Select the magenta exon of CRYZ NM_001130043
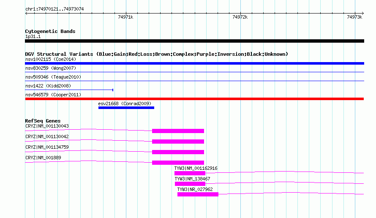This screenshot has height=218, width=376. point(178,131)
